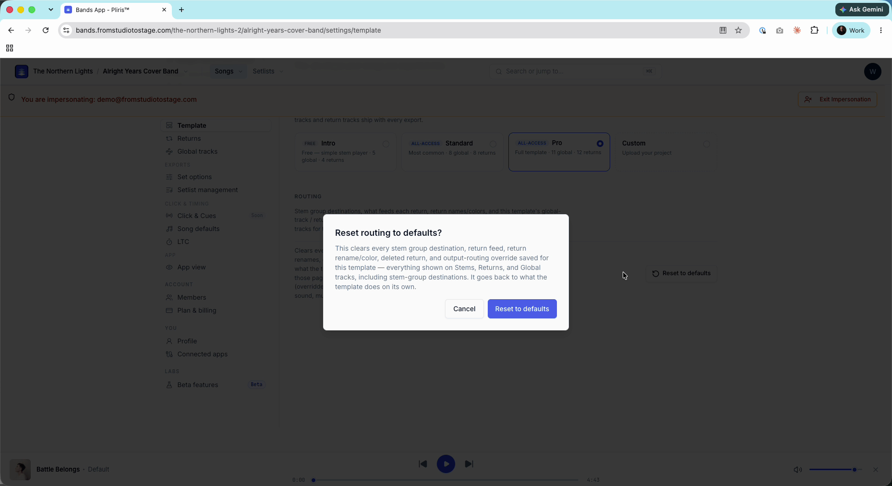The height and width of the screenshot is (486, 892).
Task: Click the Plan & billing card icon
Action: pos(169,310)
